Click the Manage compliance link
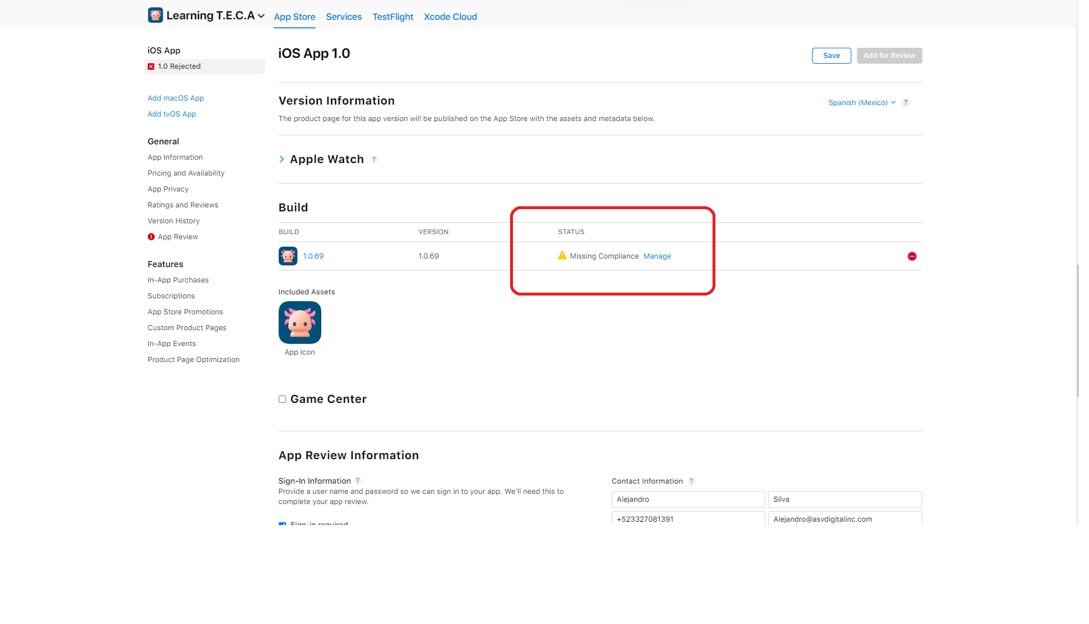This screenshot has width=1089, height=624. coord(657,256)
